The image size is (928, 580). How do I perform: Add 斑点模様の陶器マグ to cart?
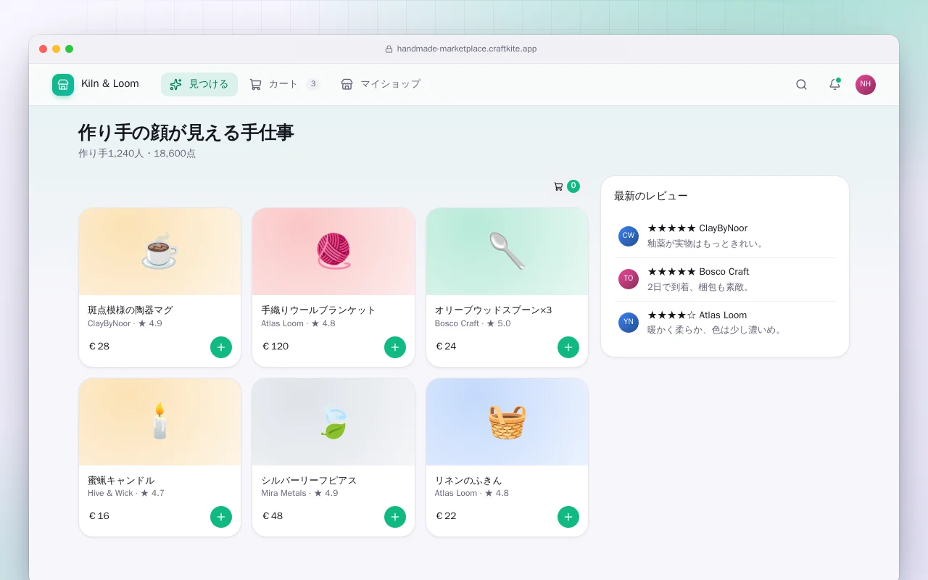(221, 347)
